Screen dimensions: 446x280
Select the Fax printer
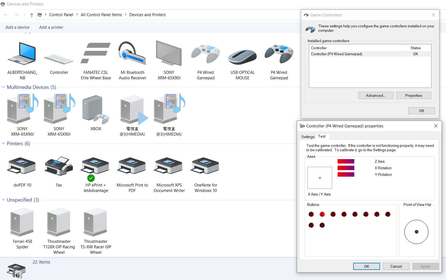[59, 172]
